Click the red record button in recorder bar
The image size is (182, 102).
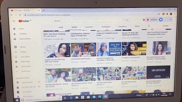[x=148, y=20]
